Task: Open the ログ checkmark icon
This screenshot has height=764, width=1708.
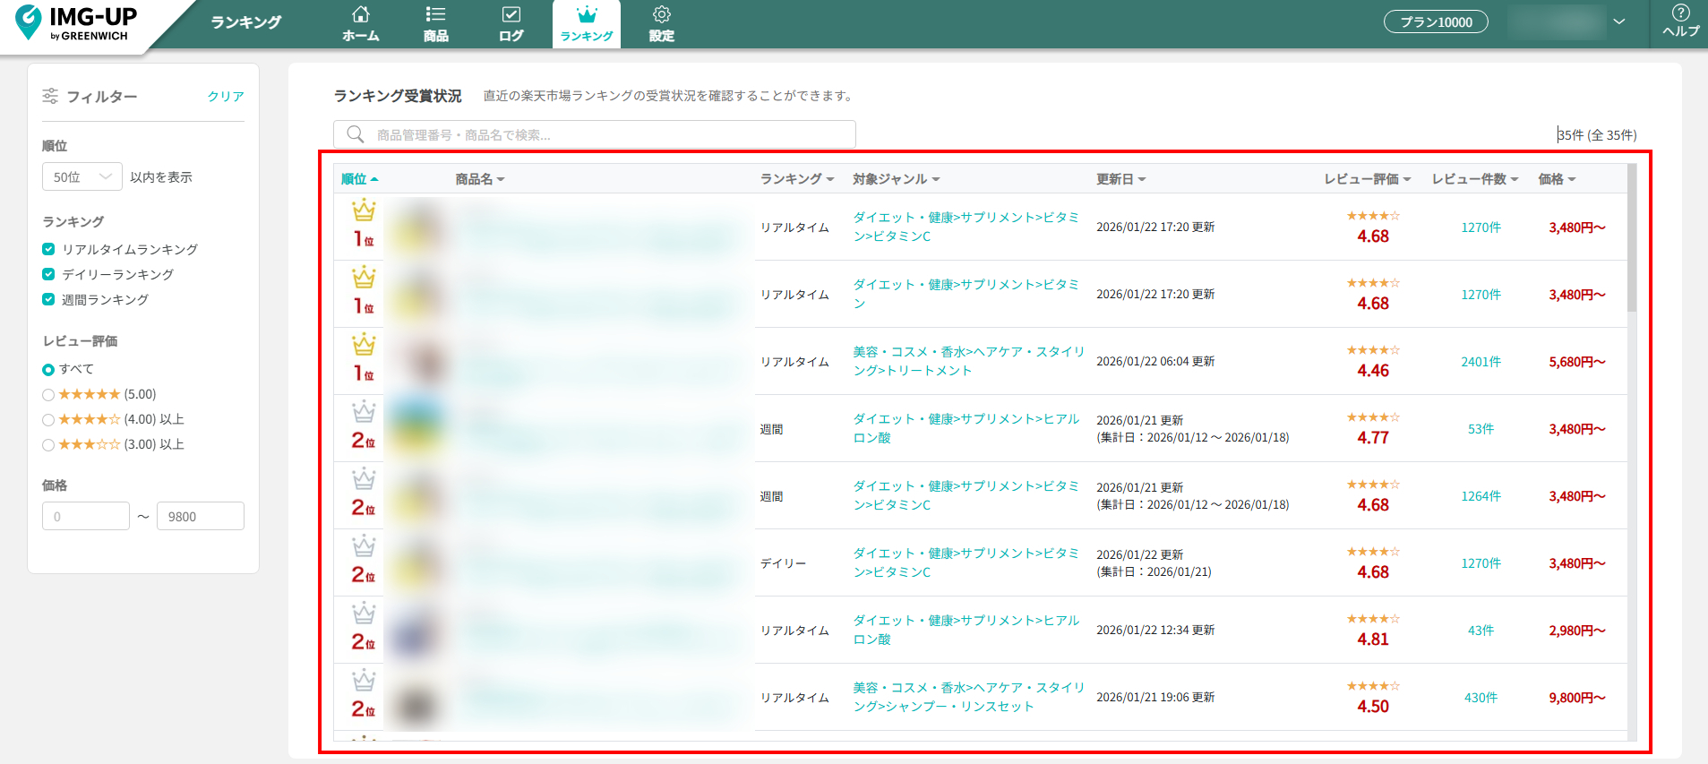Action: click(511, 15)
